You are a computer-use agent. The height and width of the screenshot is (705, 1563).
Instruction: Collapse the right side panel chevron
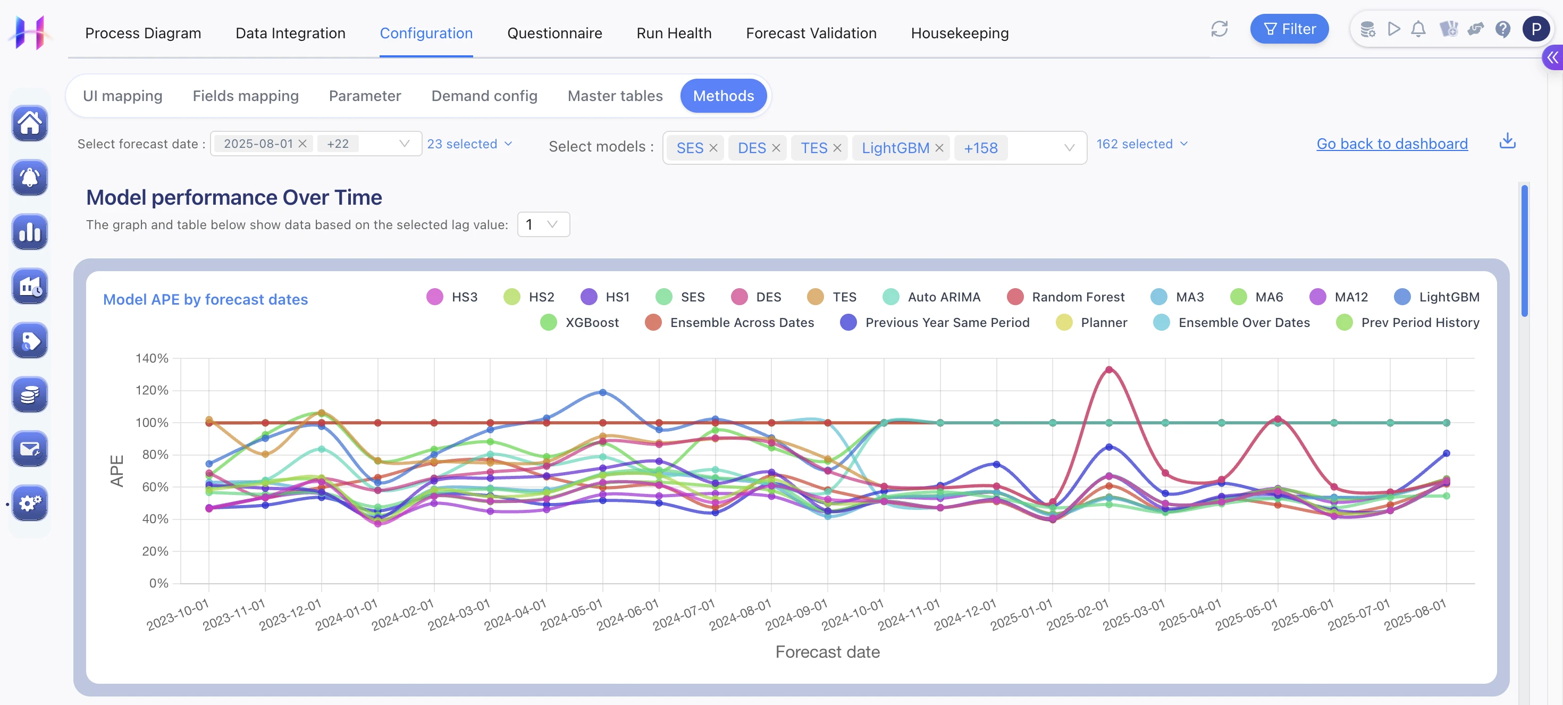tap(1553, 57)
